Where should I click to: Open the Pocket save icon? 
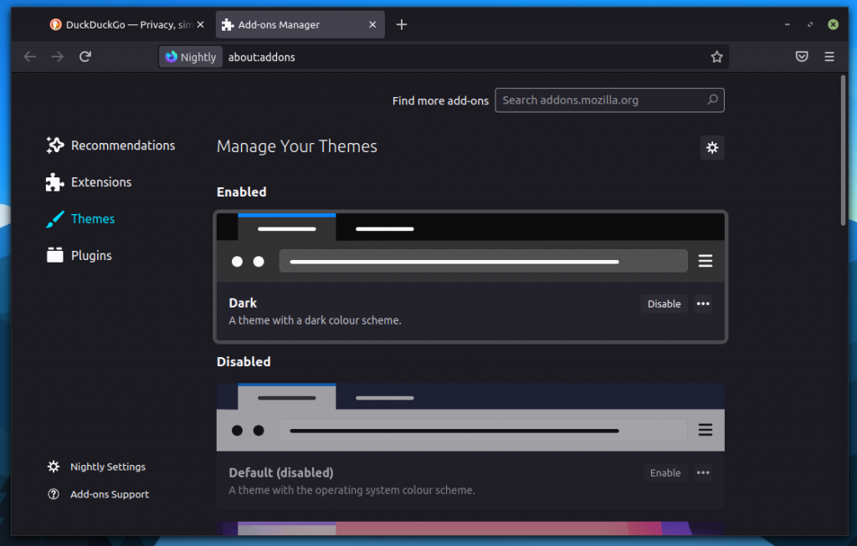pos(801,57)
